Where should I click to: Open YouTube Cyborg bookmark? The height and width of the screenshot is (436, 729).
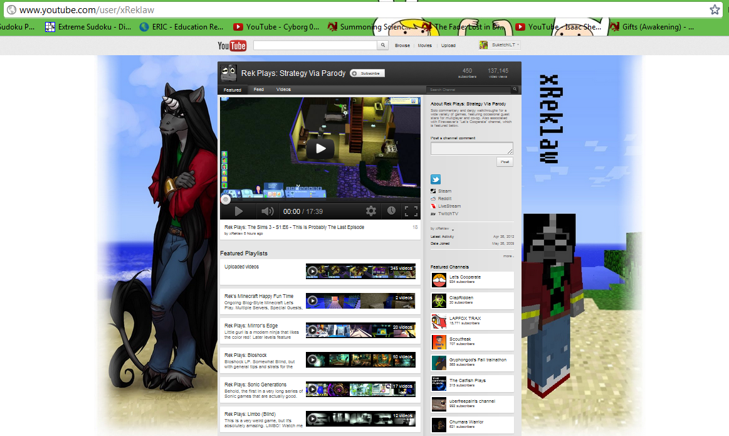276,27
